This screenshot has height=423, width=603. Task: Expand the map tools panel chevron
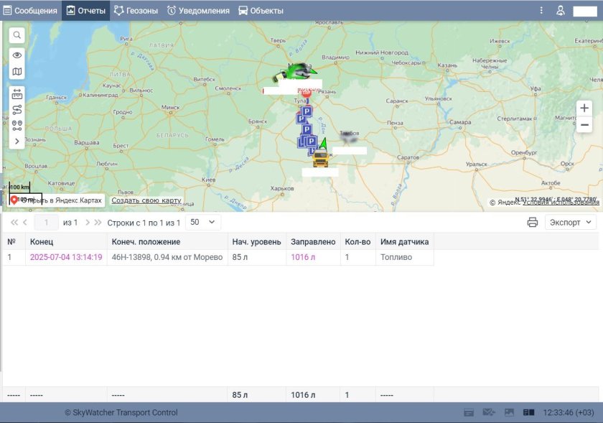tap(17, 141)
